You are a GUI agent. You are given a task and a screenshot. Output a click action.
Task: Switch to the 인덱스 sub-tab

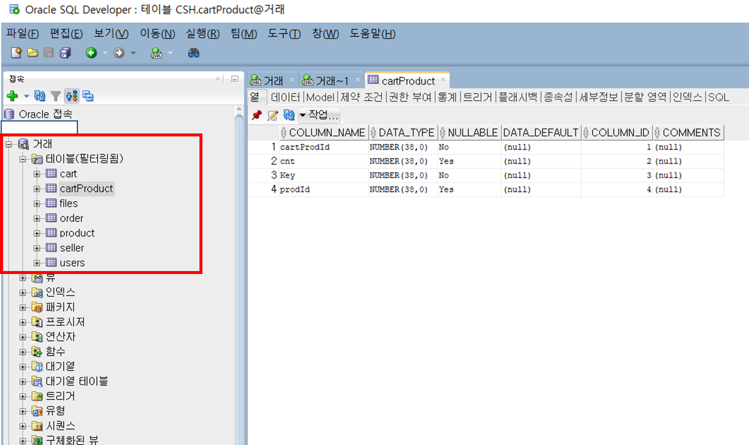coord(687,98)
